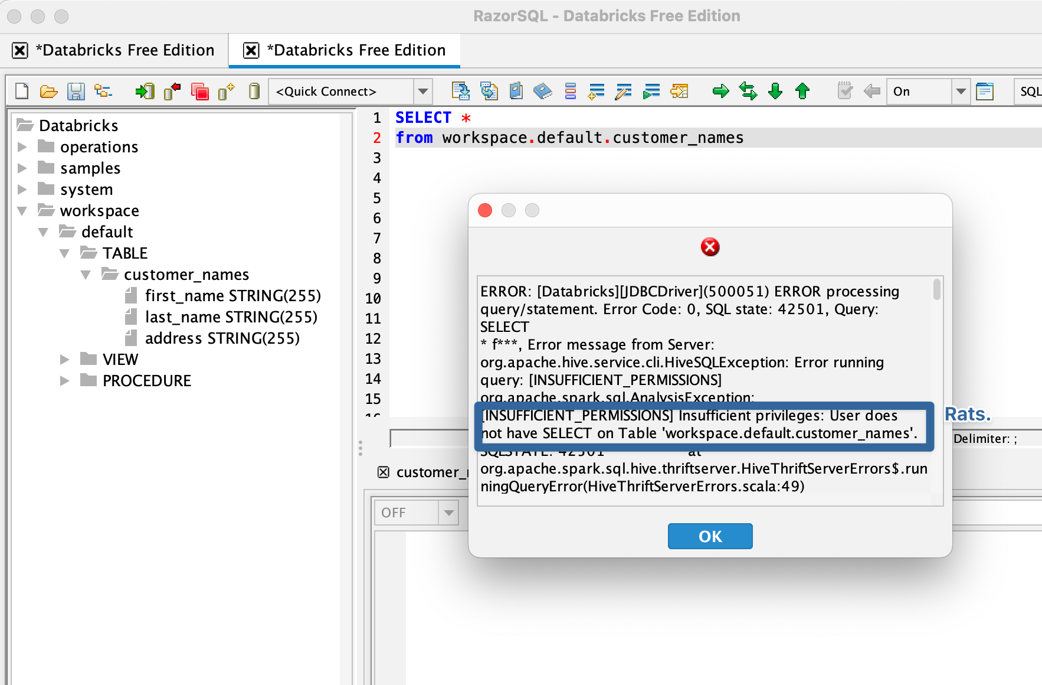Click the INSUFFICIENT_PERMISSIONS message text in dialog

(x=699, y=425)
